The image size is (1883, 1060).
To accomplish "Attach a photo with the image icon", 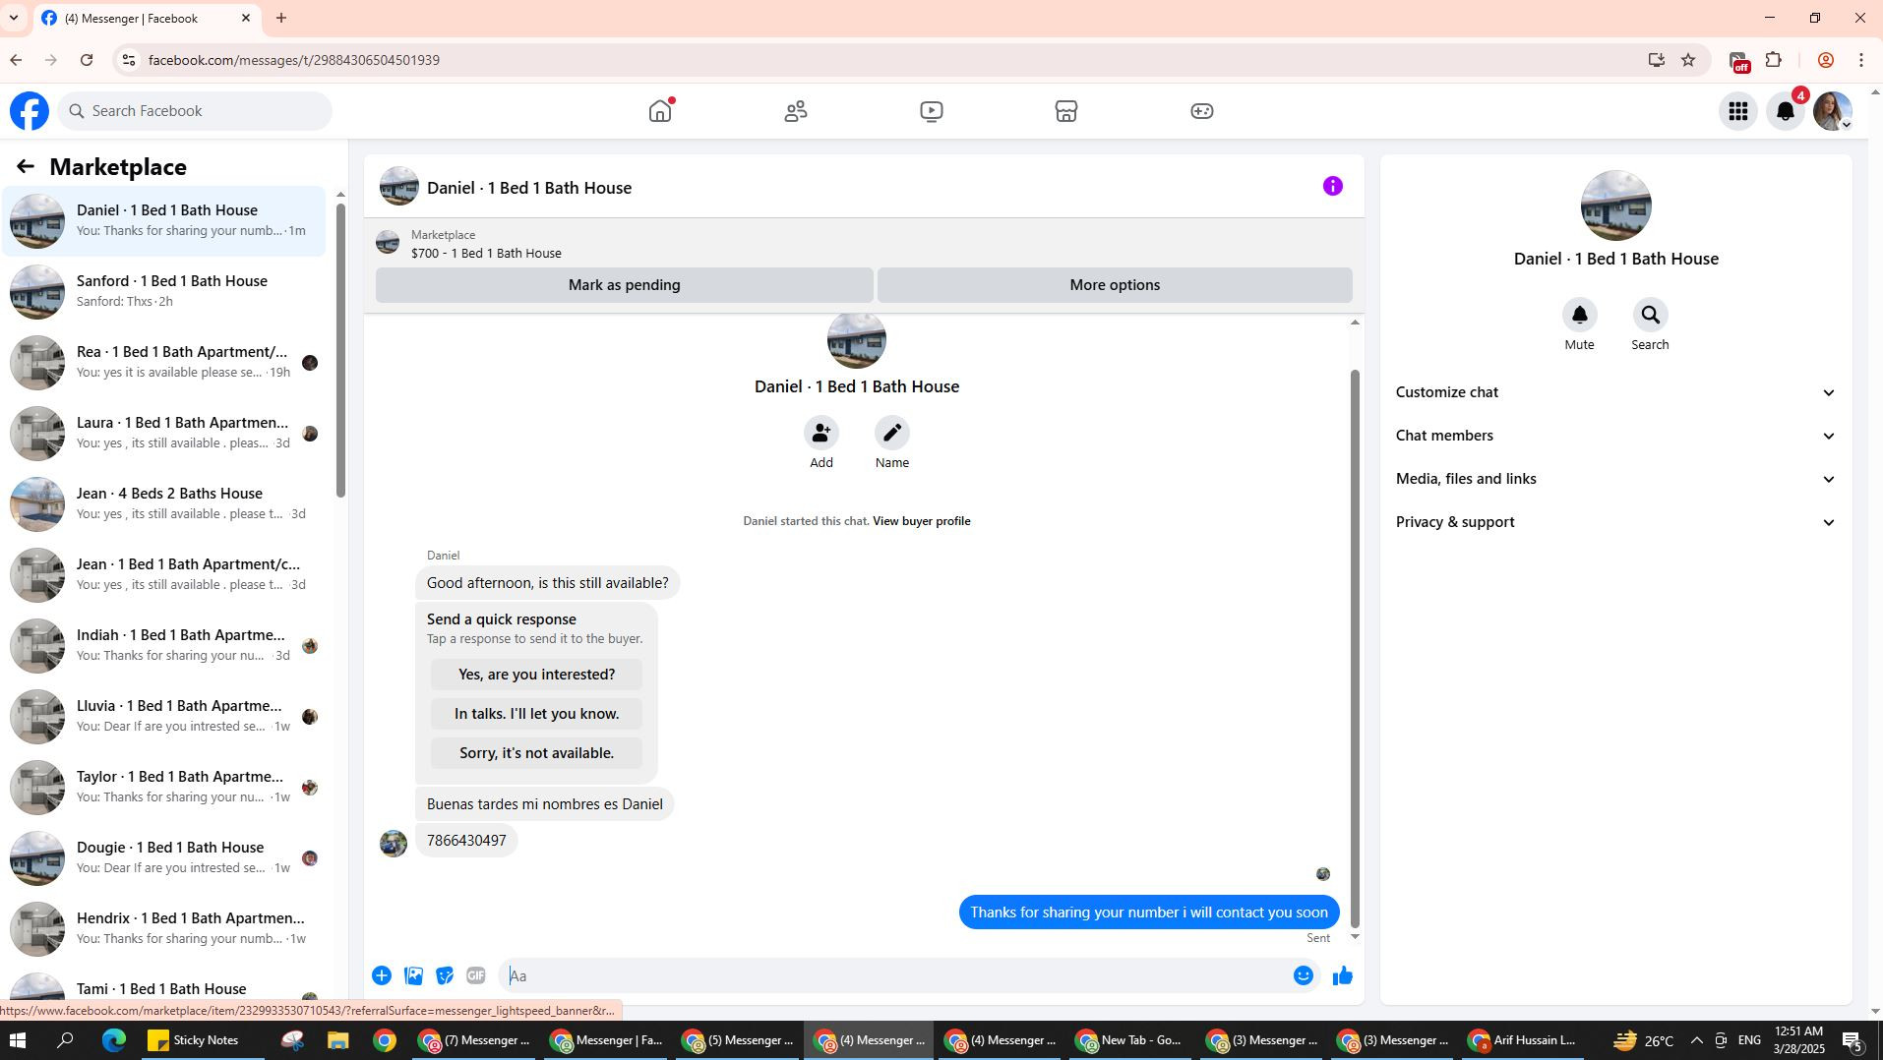I will pos(414,975).
